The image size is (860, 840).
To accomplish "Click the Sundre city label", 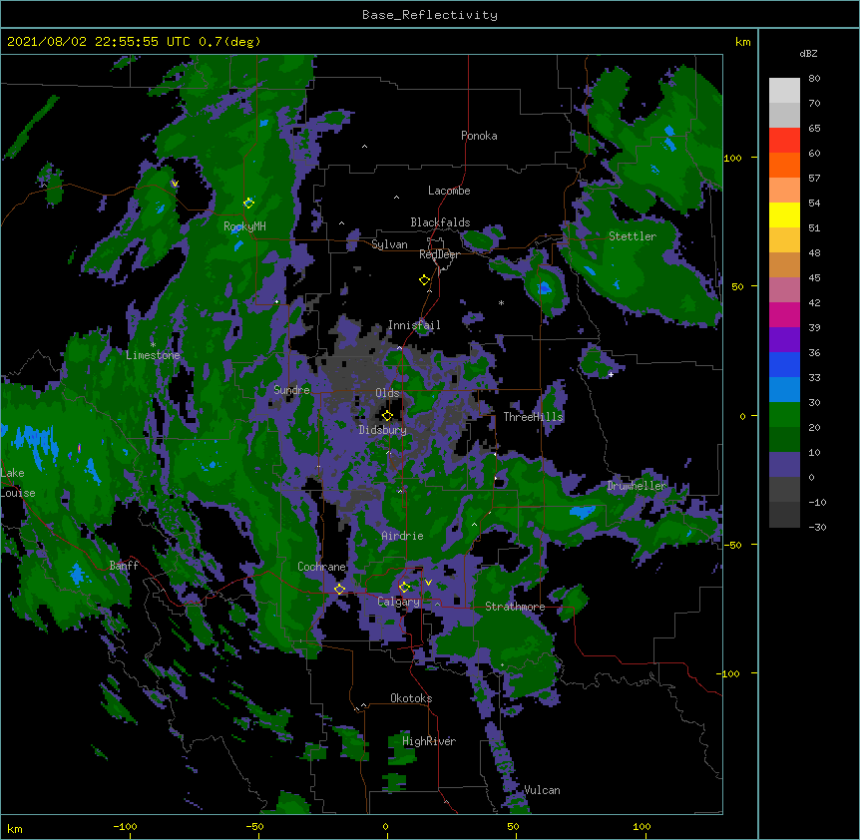I will tap(291, 390).
